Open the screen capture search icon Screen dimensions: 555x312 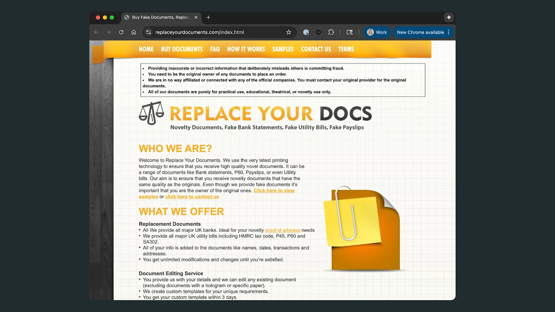click(349, 32)
